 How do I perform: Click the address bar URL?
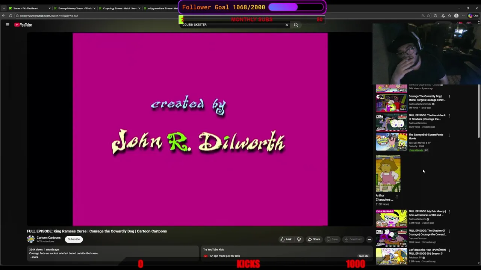49,16
